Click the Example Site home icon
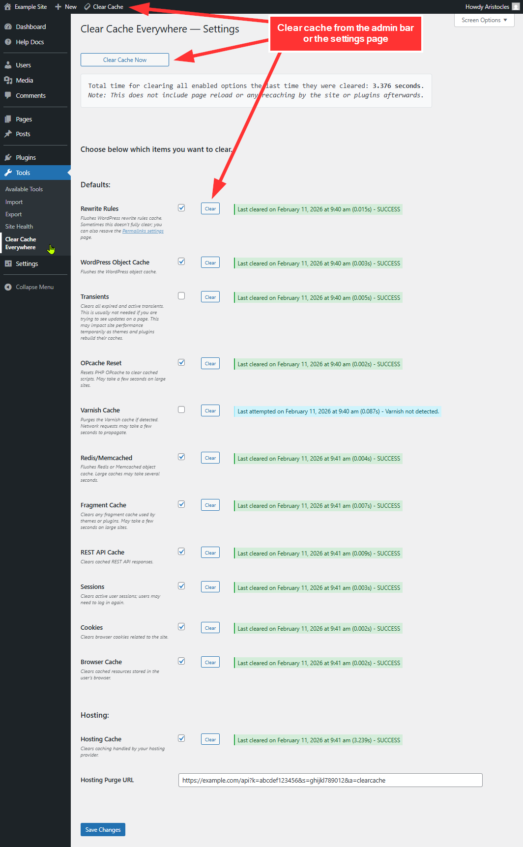 (x=7, y=7)
